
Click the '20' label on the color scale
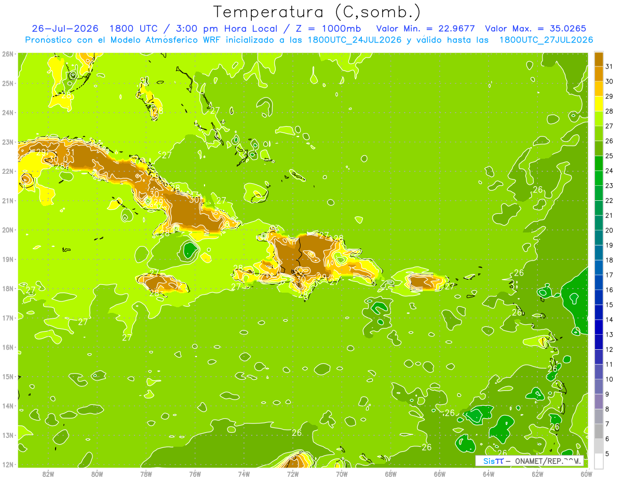[x=609, y=230]
